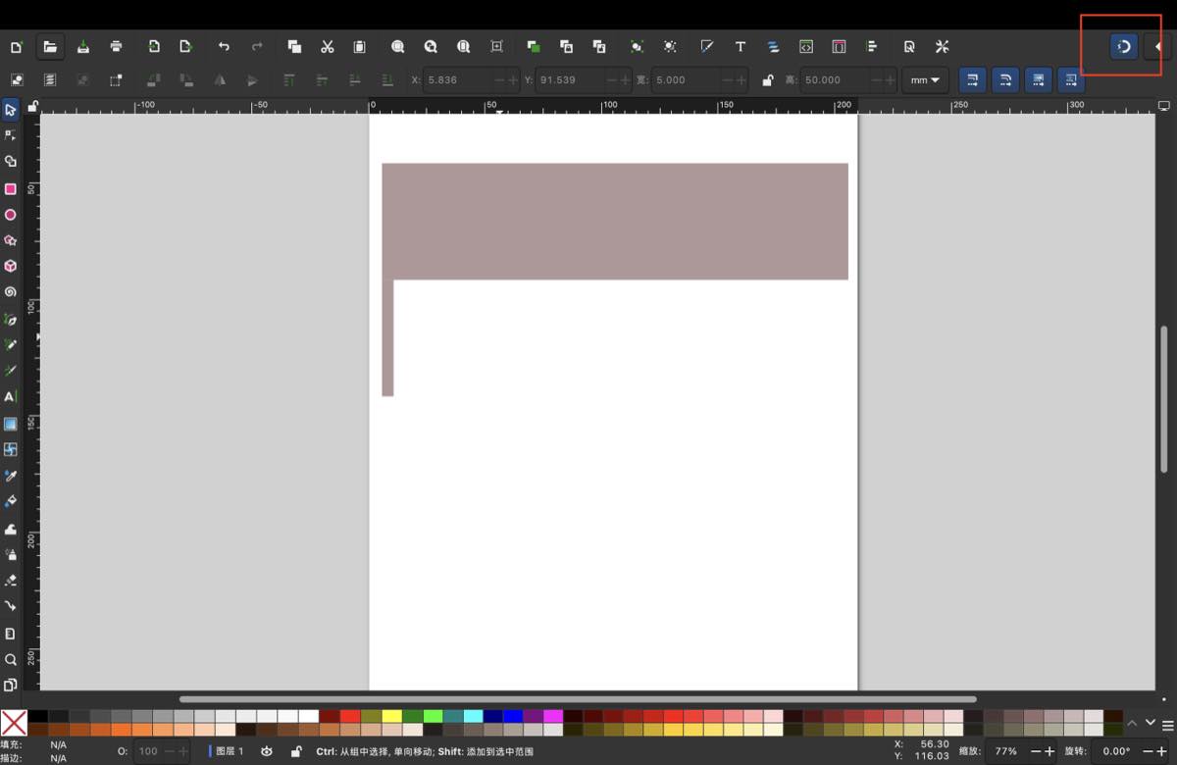Screen dimensions: 1177x765
Task: Jump to the next palette row
Action: click(x=1150, y=724)
